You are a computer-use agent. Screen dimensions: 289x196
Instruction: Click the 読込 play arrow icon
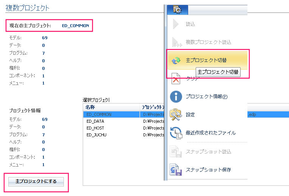[176, 24]
